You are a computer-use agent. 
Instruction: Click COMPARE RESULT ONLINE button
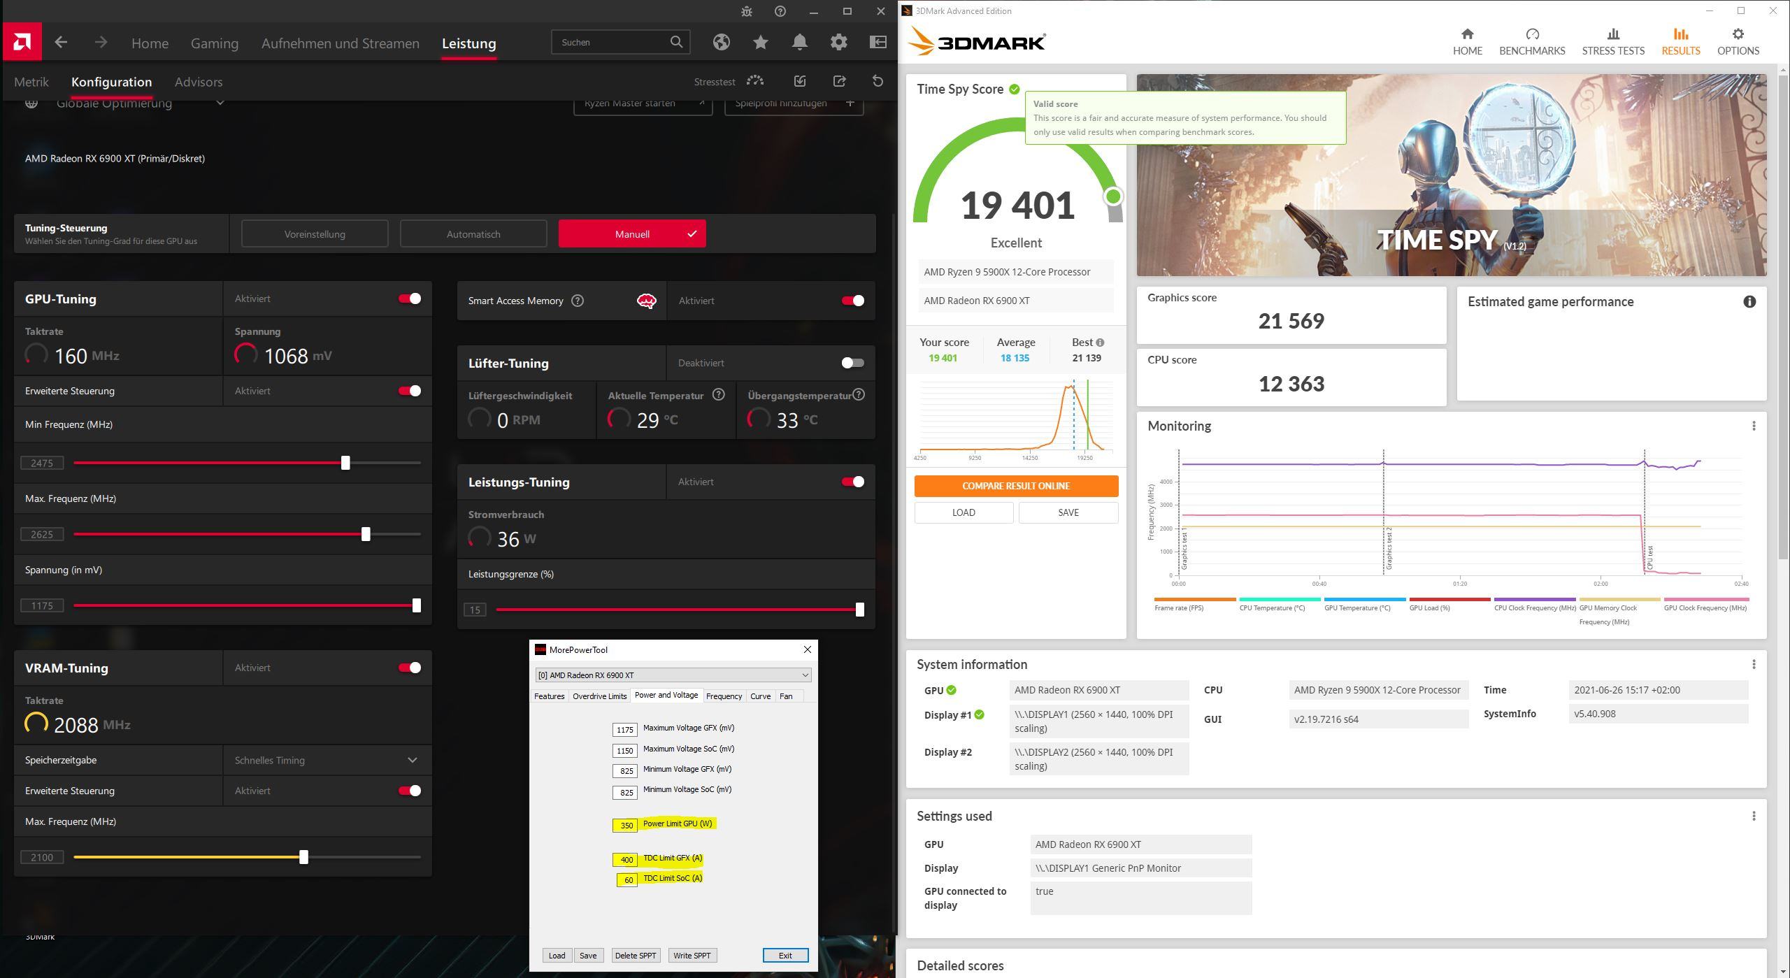click(1016, 486)
